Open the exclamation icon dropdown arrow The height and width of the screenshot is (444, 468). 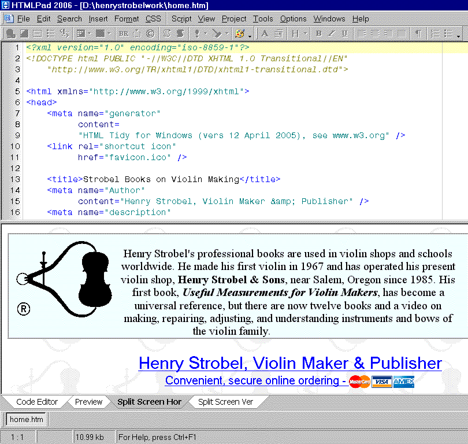tap(205, 34)
